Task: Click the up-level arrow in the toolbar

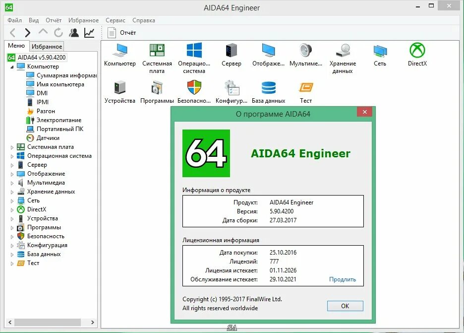Action: pos(43,31)
